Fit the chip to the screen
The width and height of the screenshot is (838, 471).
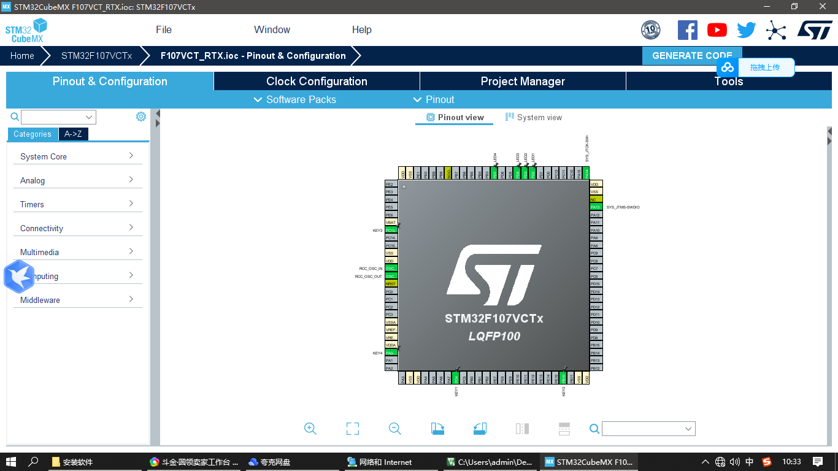click(353, 429)
